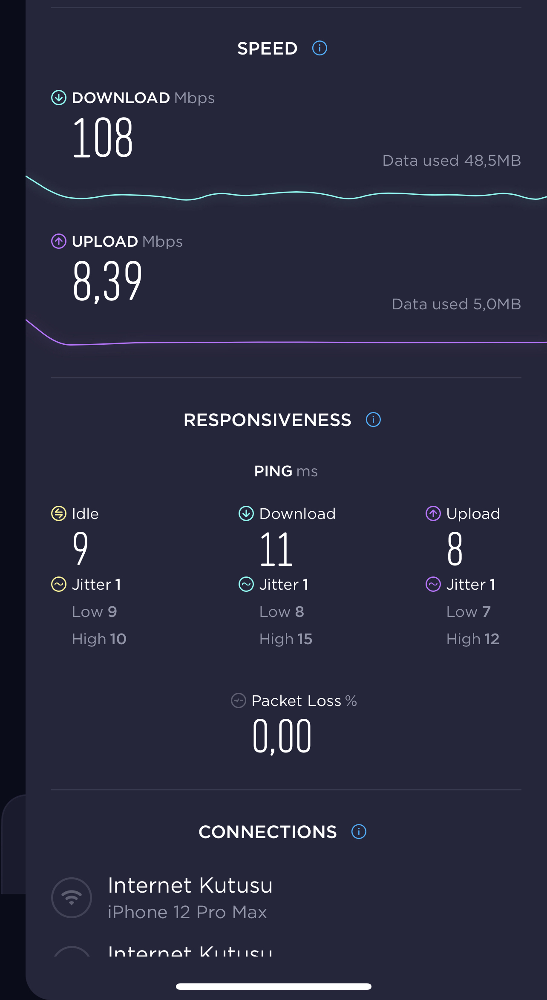Tap the Packet Loss 0,00 value
547x1000 pixels.
click(282, 736)
